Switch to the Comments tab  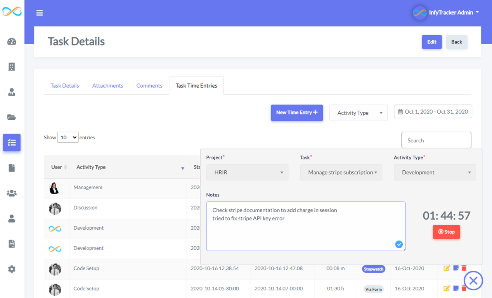[x=149, y=85]
